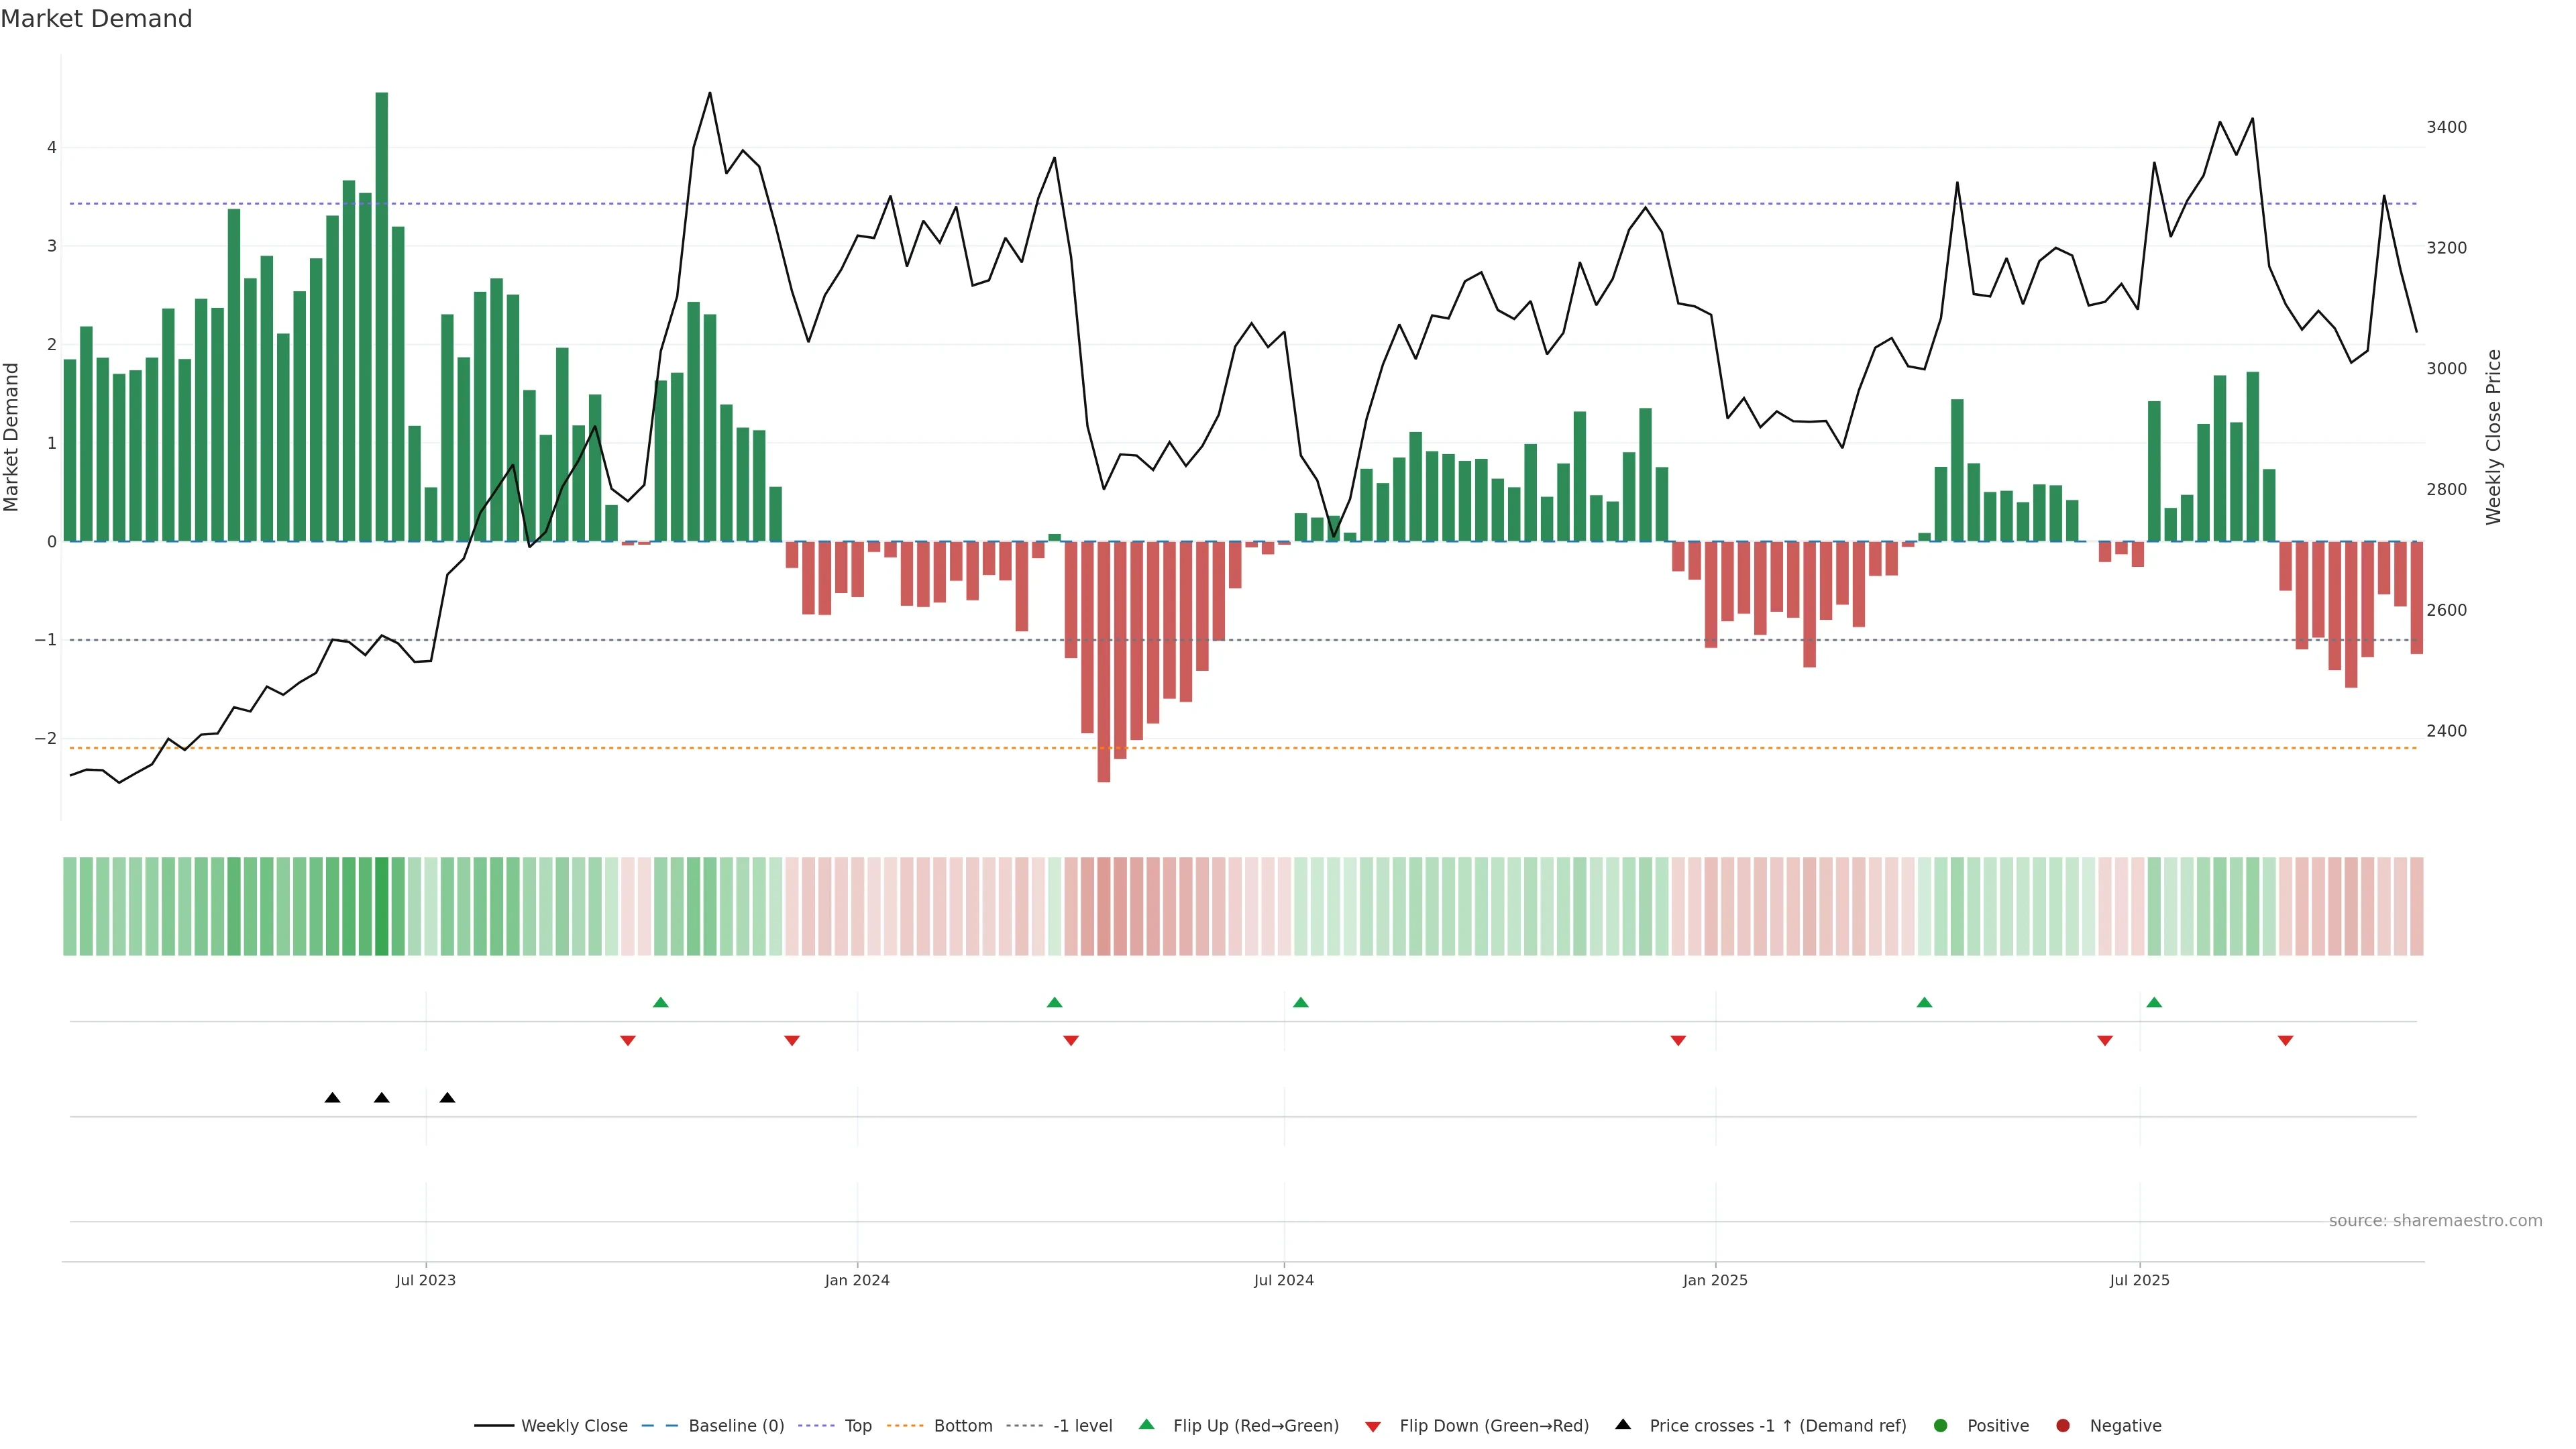Click Flip Up green triangle legend icon

tap(1147, 1425)
